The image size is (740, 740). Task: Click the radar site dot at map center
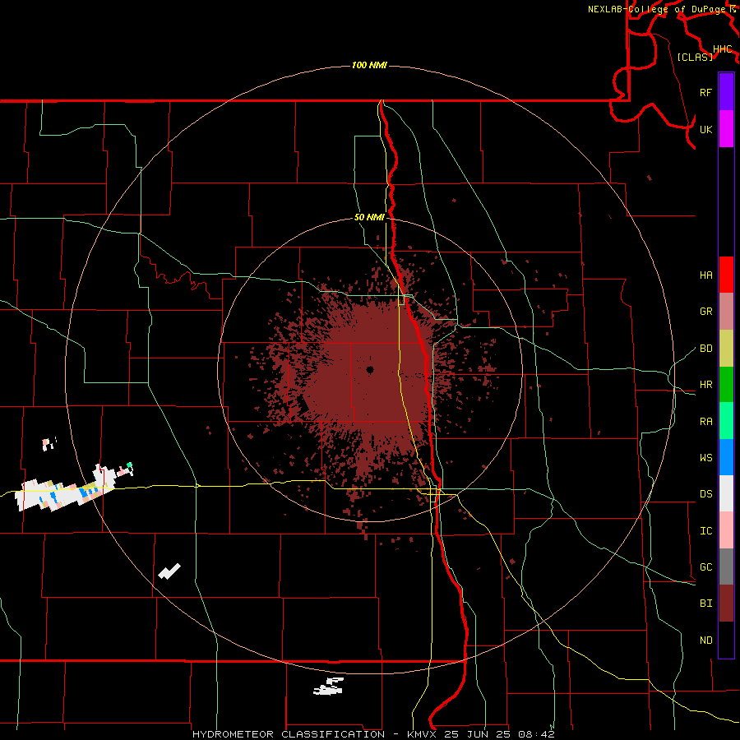[370, 369]
